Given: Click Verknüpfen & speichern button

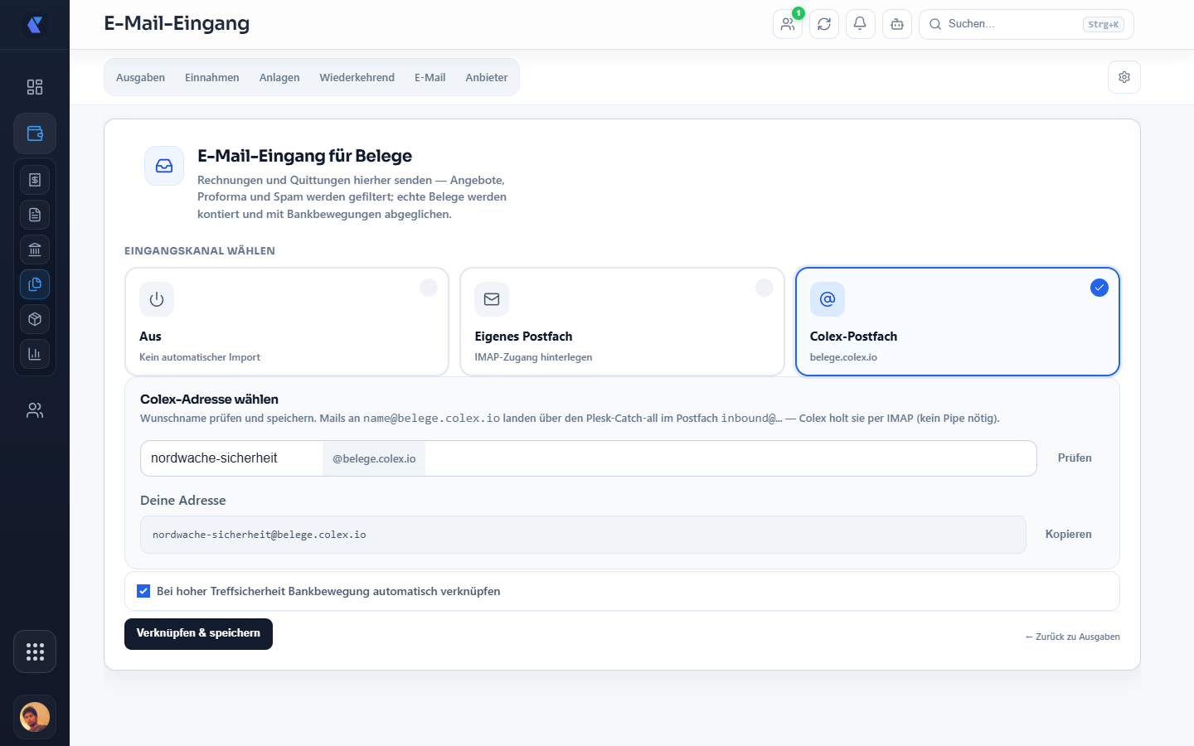Looking at the screenshot, I should tap(198, 634).
